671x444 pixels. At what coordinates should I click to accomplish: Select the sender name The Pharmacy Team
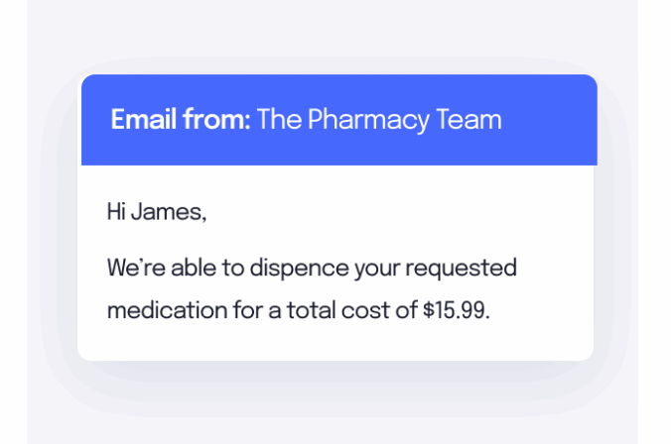coord(379,120)
